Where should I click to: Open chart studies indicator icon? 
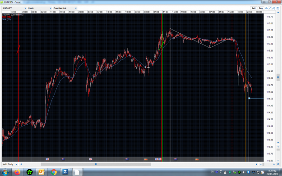tap(267, 8)
